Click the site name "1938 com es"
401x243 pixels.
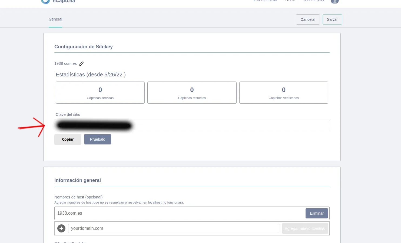click(65, 63)
